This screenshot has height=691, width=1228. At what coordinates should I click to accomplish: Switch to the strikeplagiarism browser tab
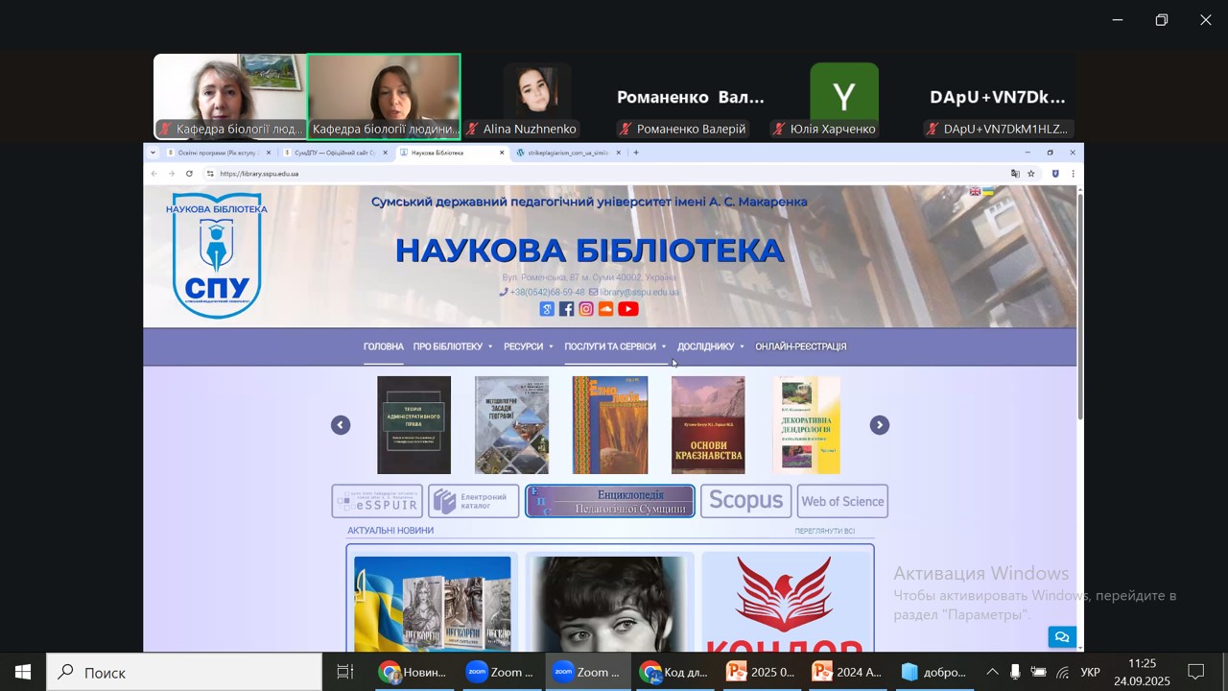[x=568, y=153]
